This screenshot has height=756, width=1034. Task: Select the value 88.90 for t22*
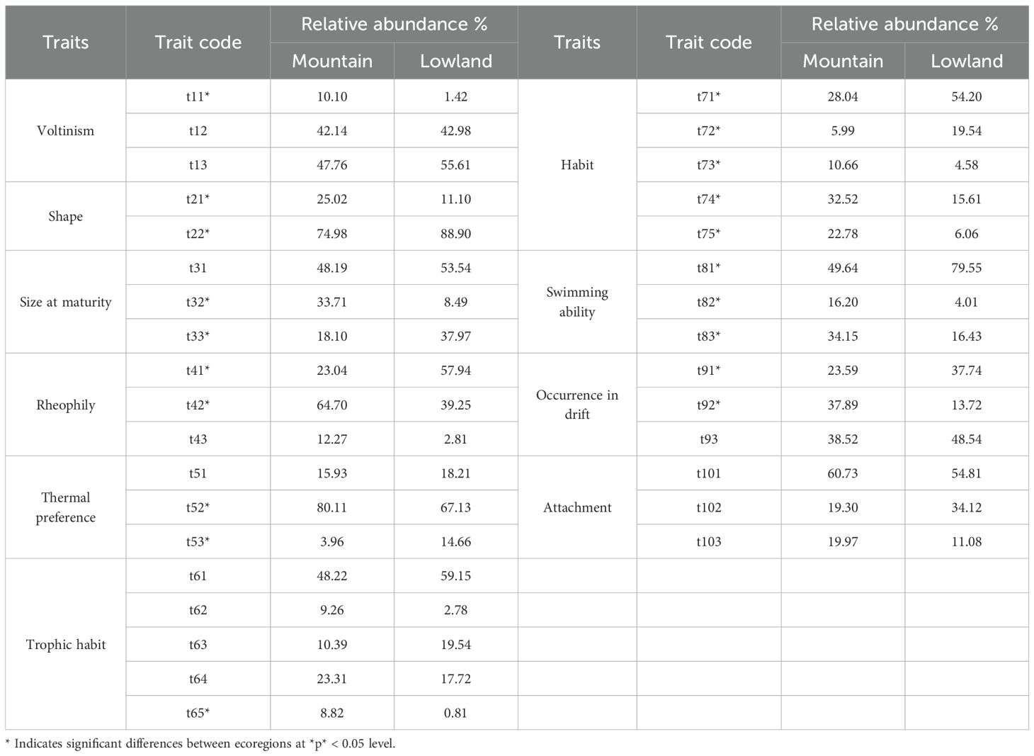(455, 233)
